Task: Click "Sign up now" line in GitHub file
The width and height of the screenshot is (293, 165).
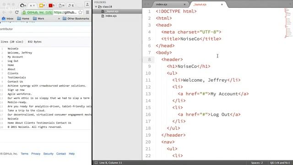Action: 16,90
